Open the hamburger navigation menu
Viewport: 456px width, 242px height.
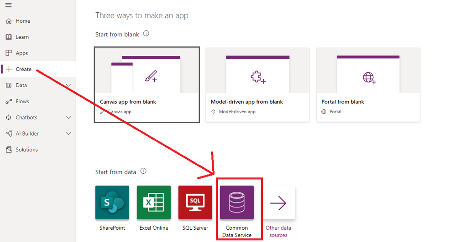point(9,5)
